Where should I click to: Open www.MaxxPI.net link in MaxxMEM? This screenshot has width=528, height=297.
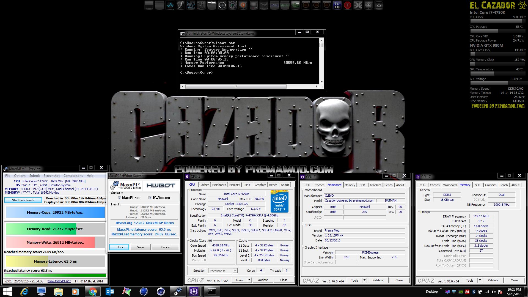pos(59,281)
